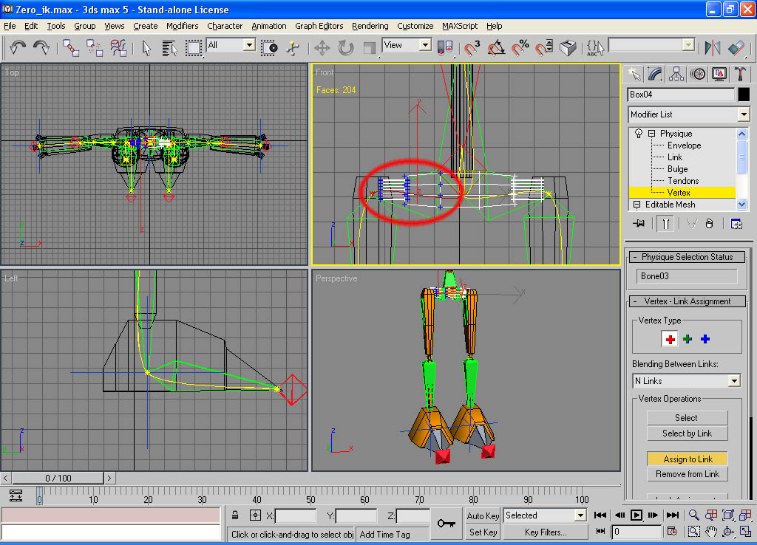Click the Mirror Selected Objects icon
The width and height of the screenshot is (757, 545).
tap(712, 48)
